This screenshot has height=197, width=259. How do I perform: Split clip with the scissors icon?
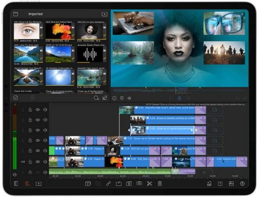149,184
